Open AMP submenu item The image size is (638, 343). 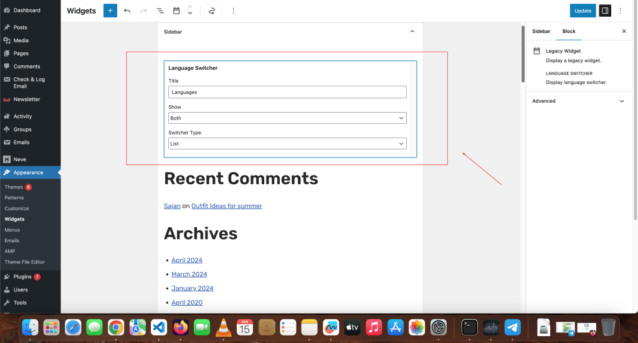tap(10, 251)
